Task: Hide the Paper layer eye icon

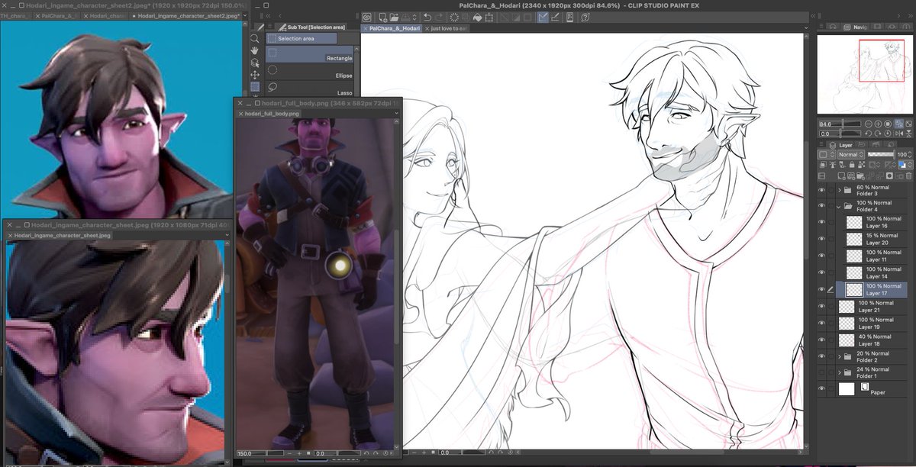Action: click(x=822, y=389)
